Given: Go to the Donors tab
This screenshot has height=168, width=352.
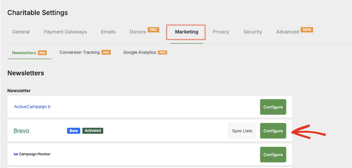Looking at the screenshot, I should [x=138, y=32].
